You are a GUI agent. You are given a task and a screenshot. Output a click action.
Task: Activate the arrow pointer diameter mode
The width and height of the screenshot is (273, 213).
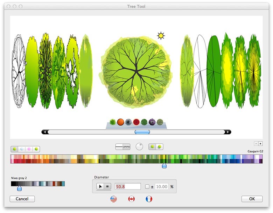[100, 187]
